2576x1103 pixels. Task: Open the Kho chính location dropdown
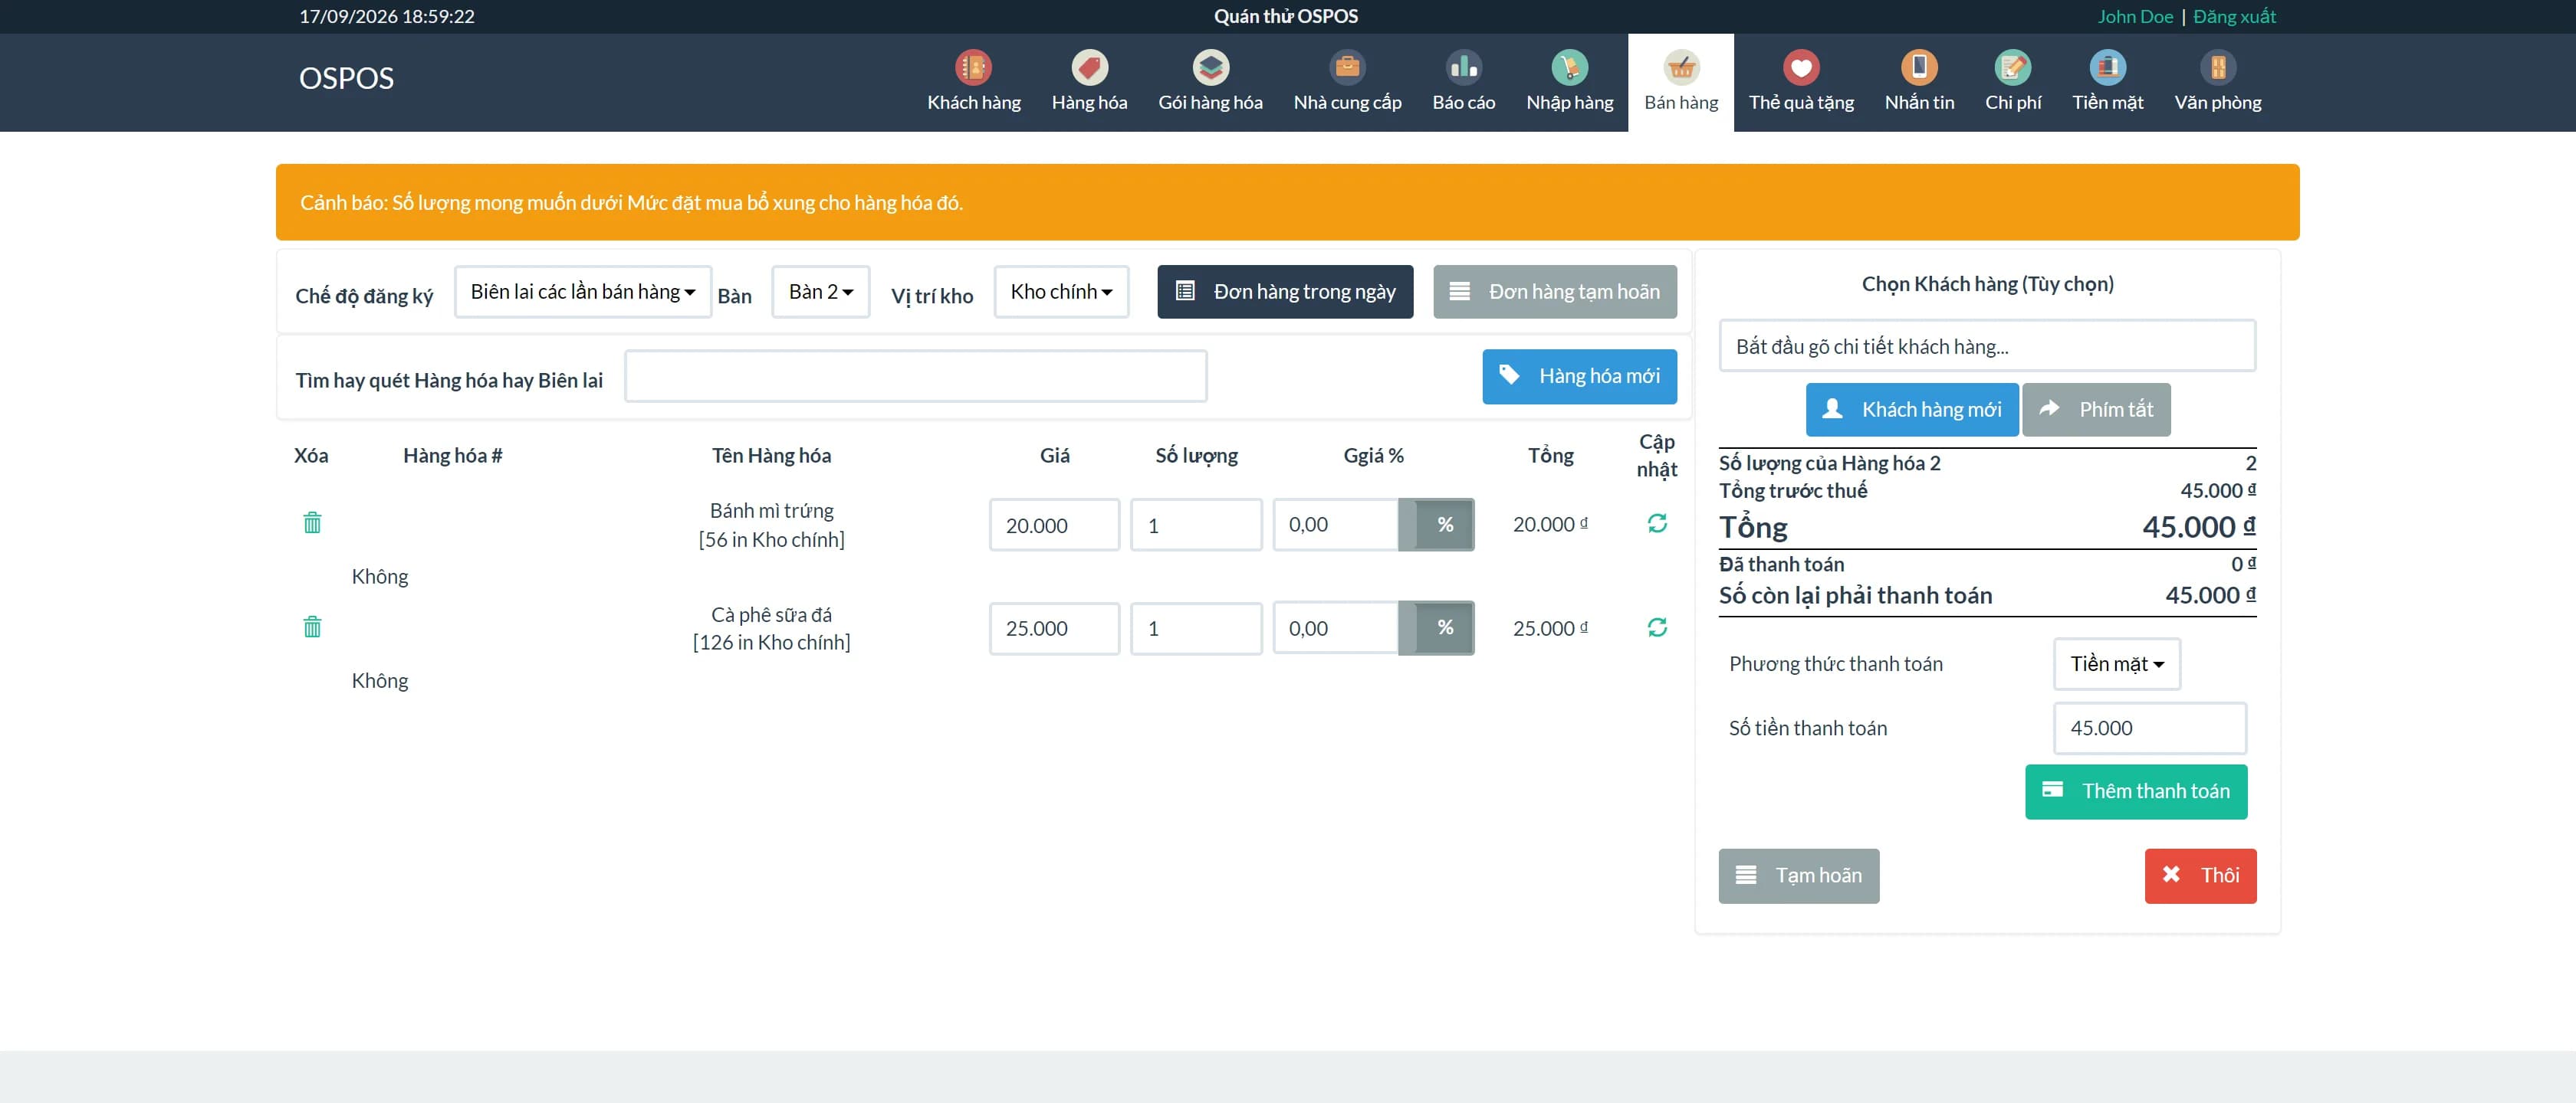1061,292
